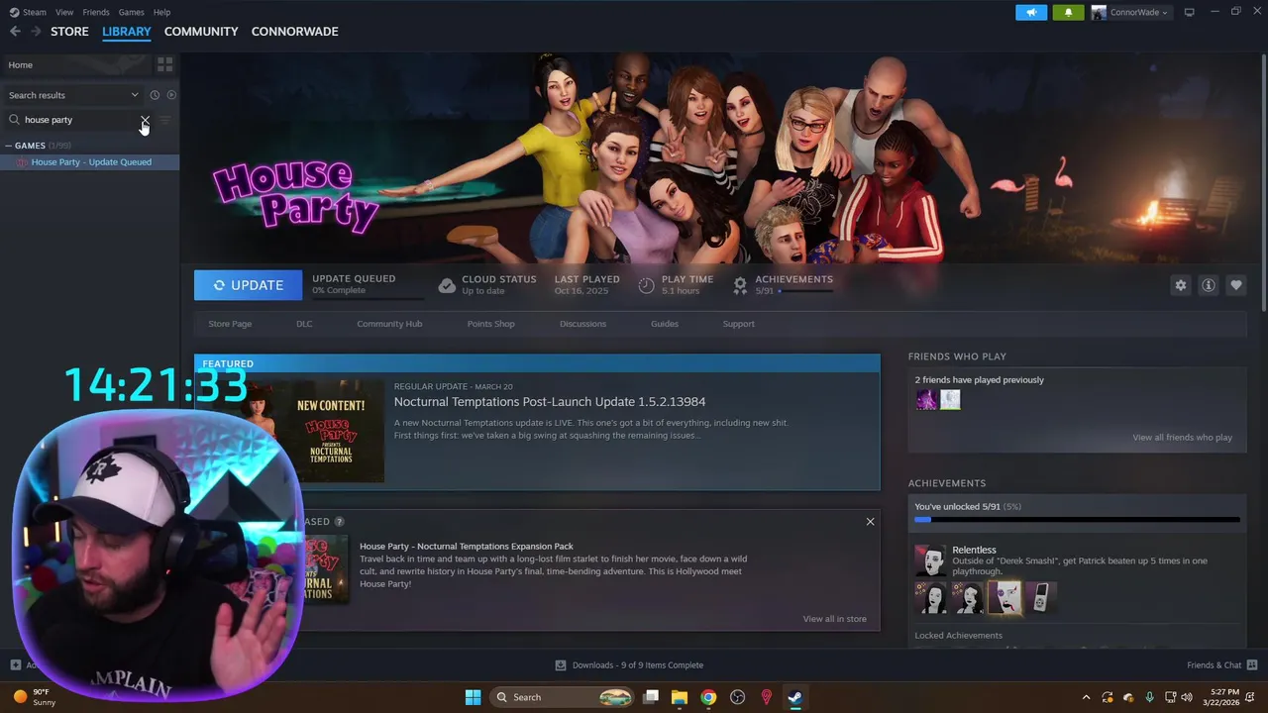Dismiss the expansion pack card

click(x=871, y=522)
